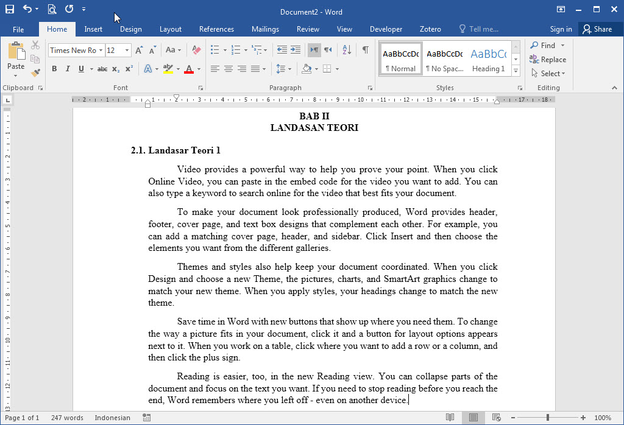This screenshot has width=624, height=425.
Task: Click the Replace button
Action: [x=548, y=60]
